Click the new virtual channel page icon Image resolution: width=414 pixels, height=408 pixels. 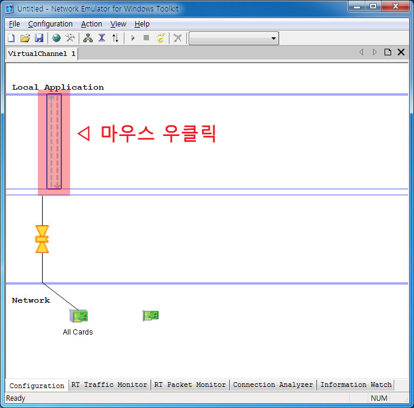(388, 52)
